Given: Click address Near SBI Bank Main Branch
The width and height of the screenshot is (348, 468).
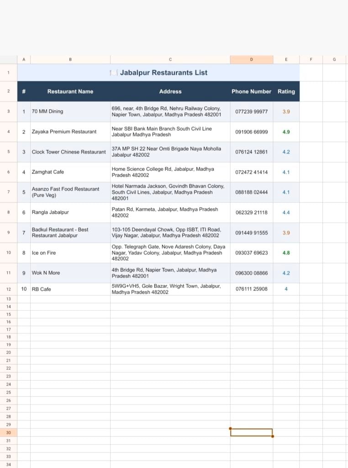Looking at the screenshot, I should point(170,132).
